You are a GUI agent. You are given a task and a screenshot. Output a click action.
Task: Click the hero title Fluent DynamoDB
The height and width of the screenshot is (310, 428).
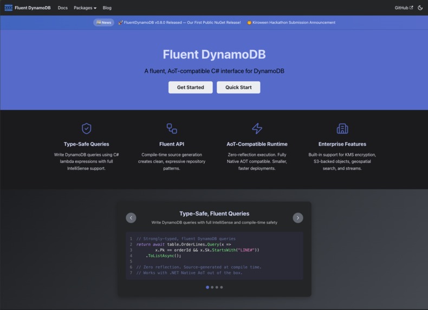coord(215,54)
